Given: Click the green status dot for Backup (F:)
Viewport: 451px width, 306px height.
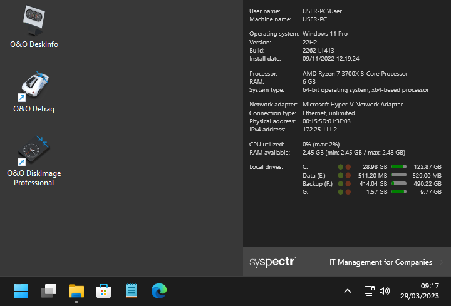Looking at the screenshot, I should tap(340, 184).
